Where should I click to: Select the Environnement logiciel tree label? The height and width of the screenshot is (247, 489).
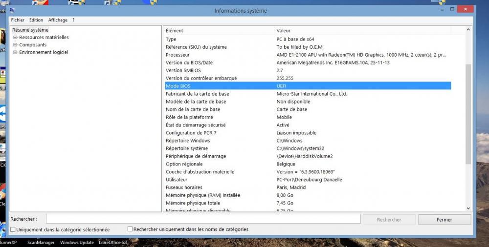point(44,52)
